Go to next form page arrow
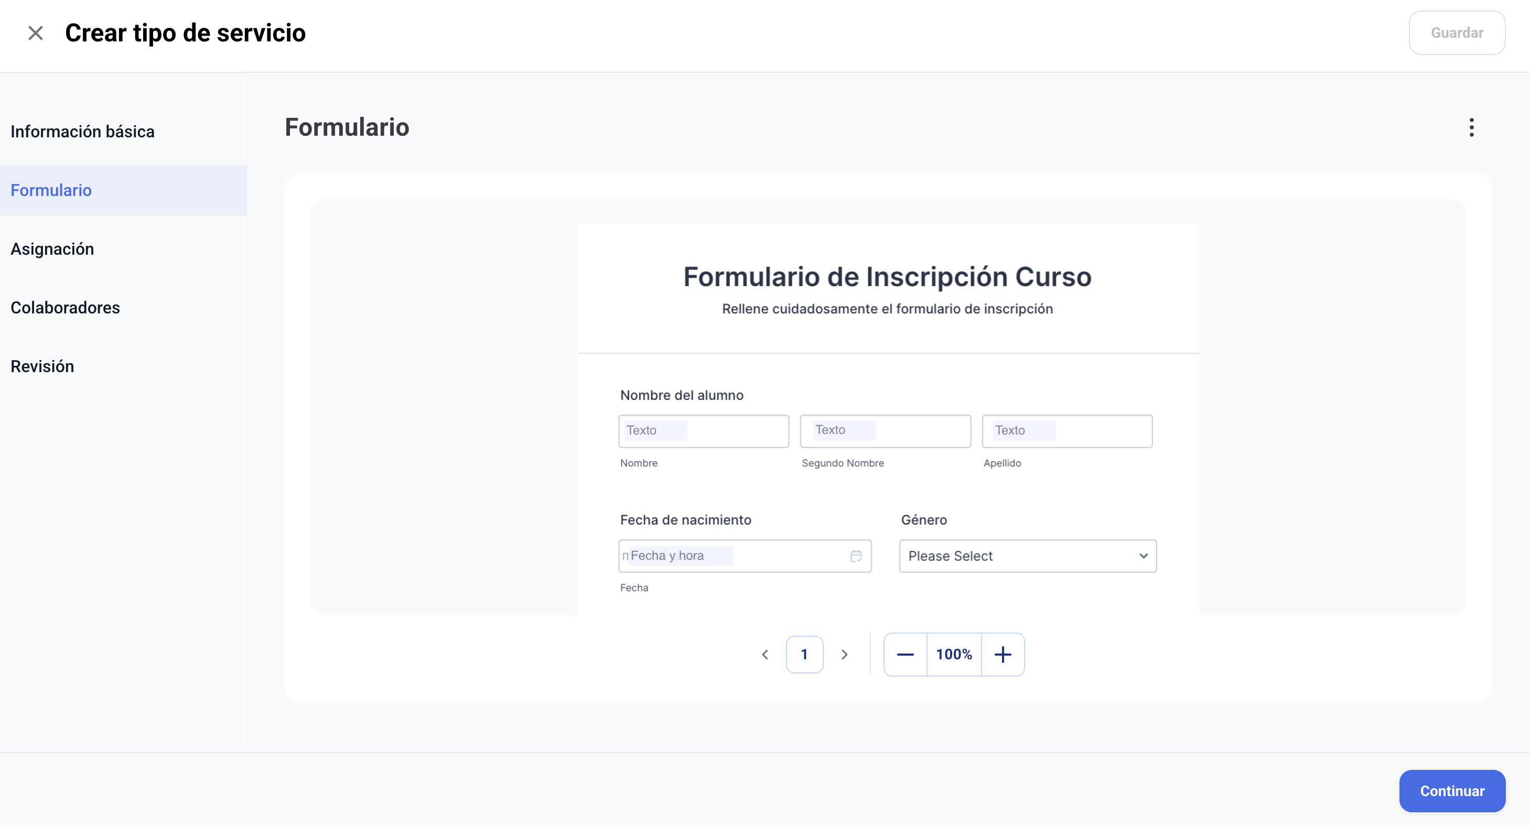This screenshot has width=1530, height=827. [844, 654]
